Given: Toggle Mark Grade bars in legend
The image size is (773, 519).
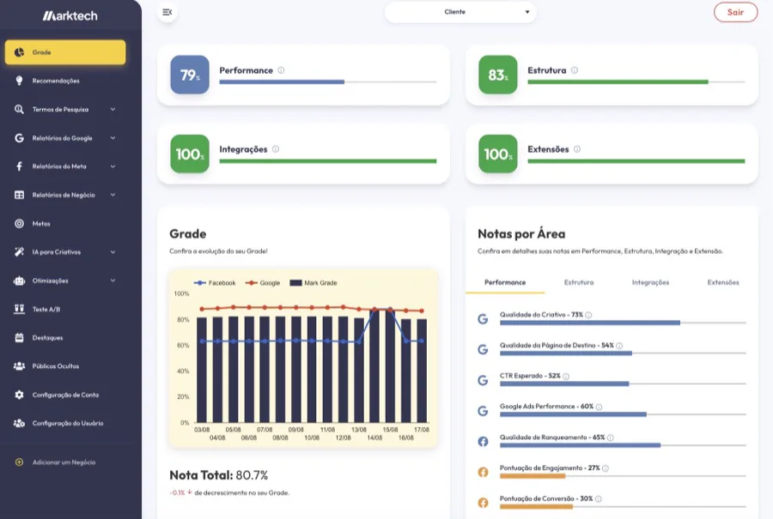Looking at the screenshot, I should [x=313, y=283].
